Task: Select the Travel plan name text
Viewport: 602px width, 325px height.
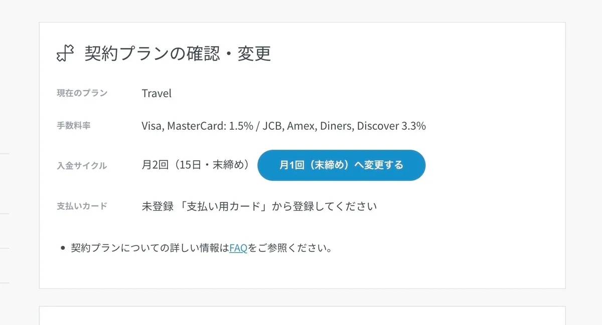Action: coord(157,94)
